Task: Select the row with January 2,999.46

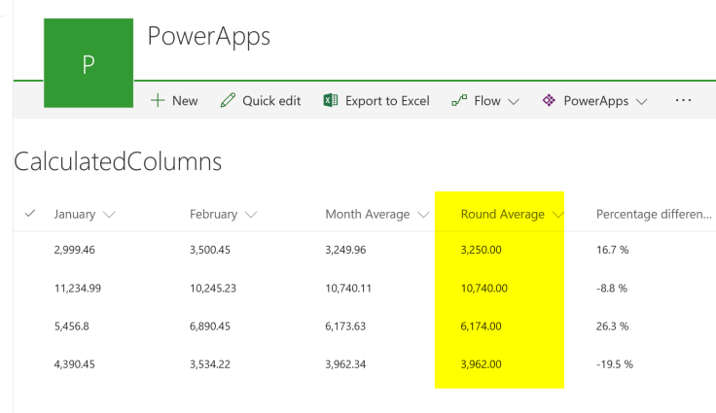Action: tap(29, 250)
